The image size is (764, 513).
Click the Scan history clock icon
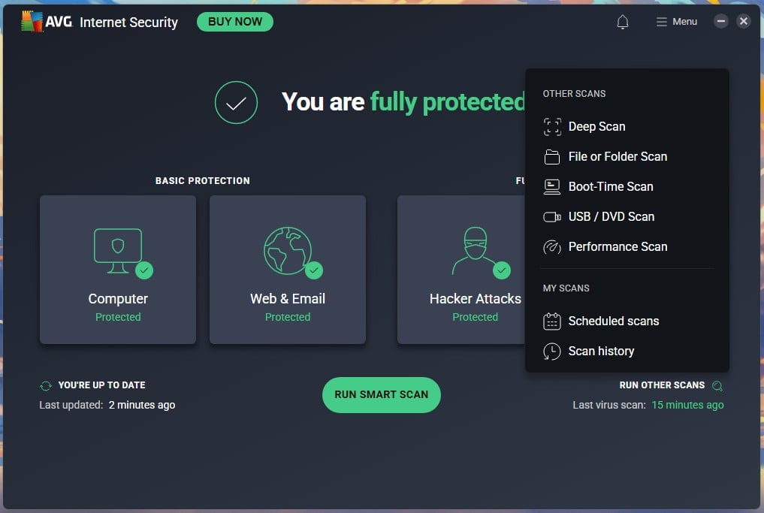pyautogui.click(x=552, y=352)
